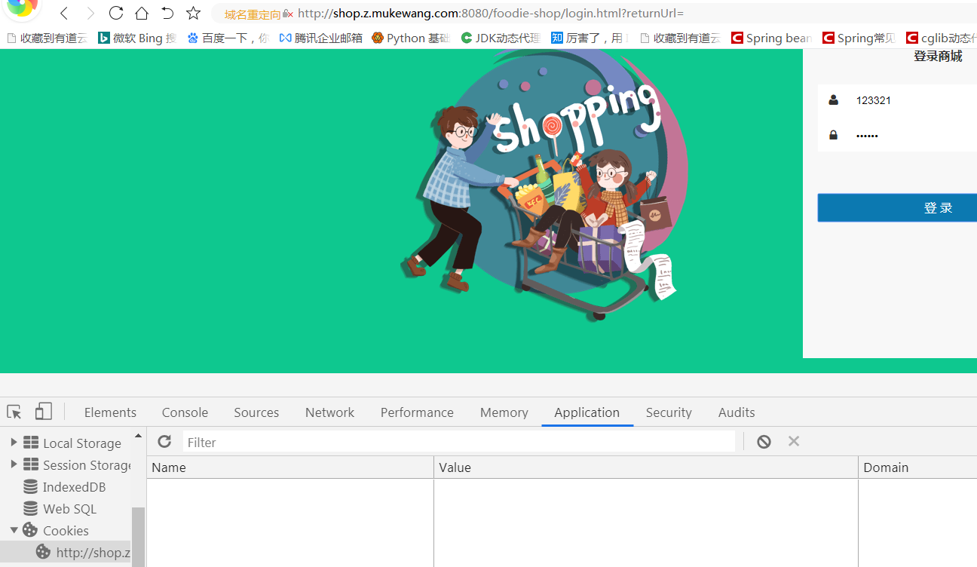Image resolution: width=977 pixels, height=567 pixels.
Task: Open the Memory tab
Action: 504,412
